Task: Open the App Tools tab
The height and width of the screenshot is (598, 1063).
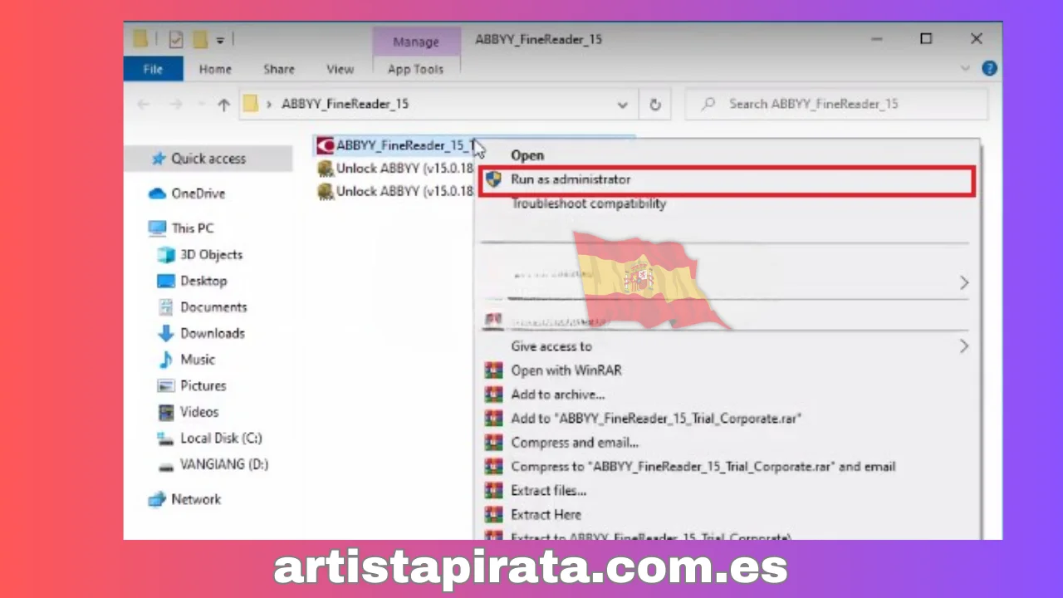Action: pyautogui.click(x=415, y=69)
